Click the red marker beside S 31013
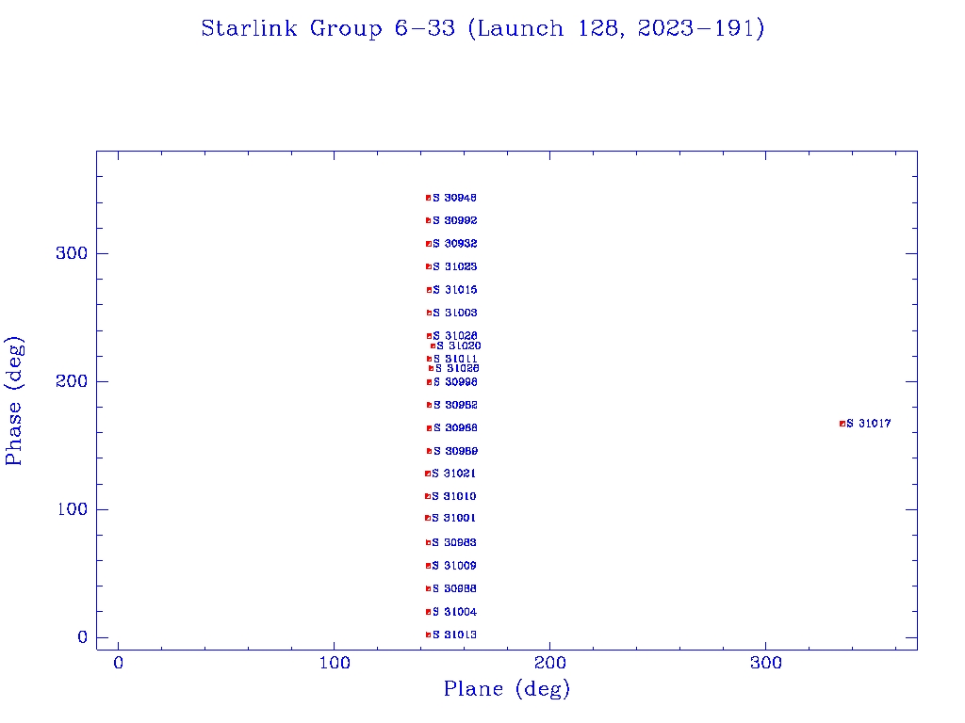 pyautogui.click(x=429, y=635)
